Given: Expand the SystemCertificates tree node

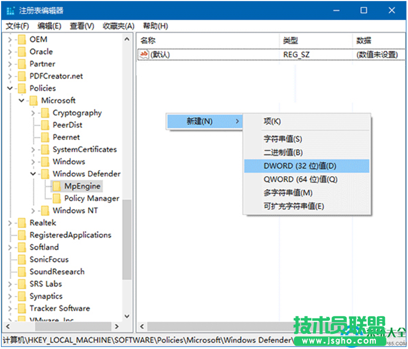Looking at the screenshot, I should point(33,150).
